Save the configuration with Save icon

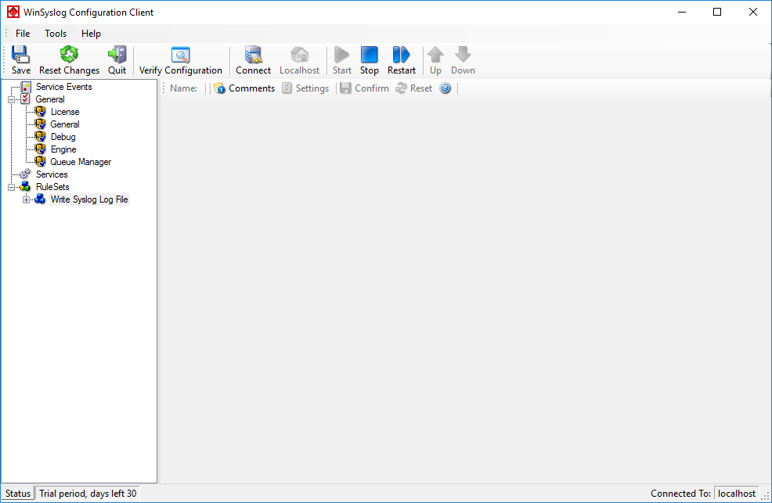(20, 60)
